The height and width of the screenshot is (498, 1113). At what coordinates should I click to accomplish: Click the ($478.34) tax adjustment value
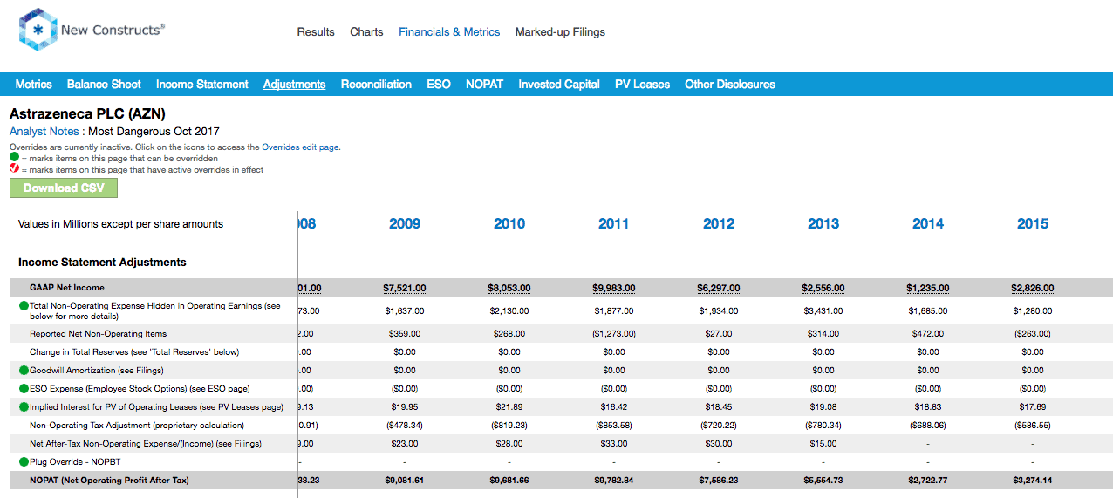(405, 426)
